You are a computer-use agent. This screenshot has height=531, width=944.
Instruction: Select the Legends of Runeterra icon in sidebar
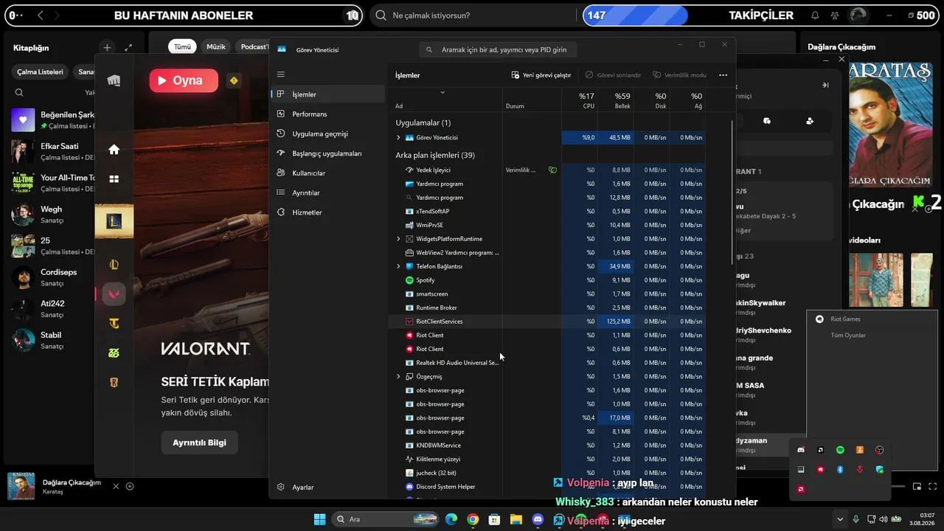tap(114, 382)
